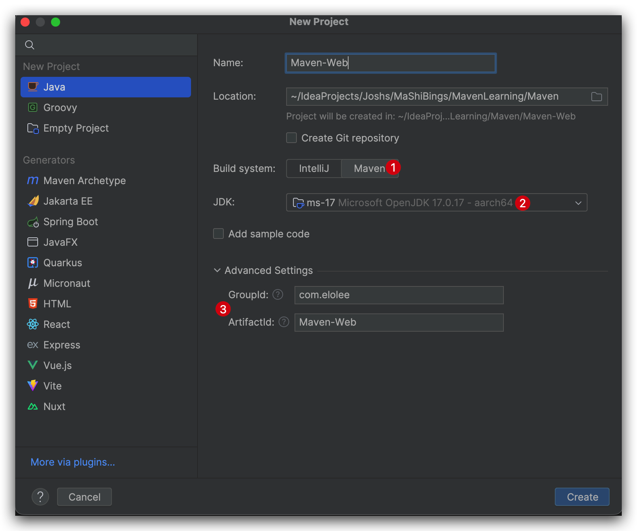637x531 pixels.
Task: Collapse the Advanced Settings section
Action: [x=217, y=270]
